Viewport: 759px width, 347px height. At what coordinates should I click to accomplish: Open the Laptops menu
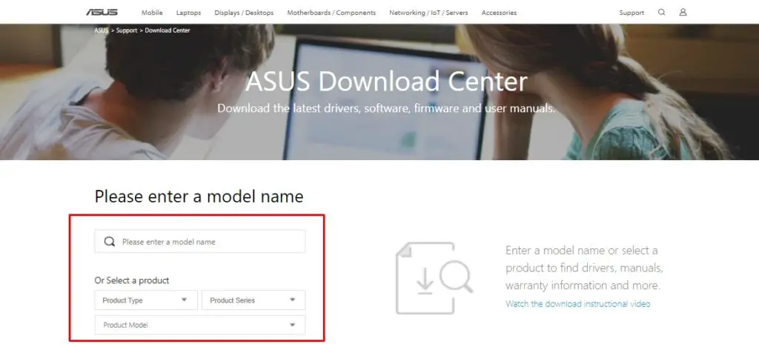pos(189,13)
